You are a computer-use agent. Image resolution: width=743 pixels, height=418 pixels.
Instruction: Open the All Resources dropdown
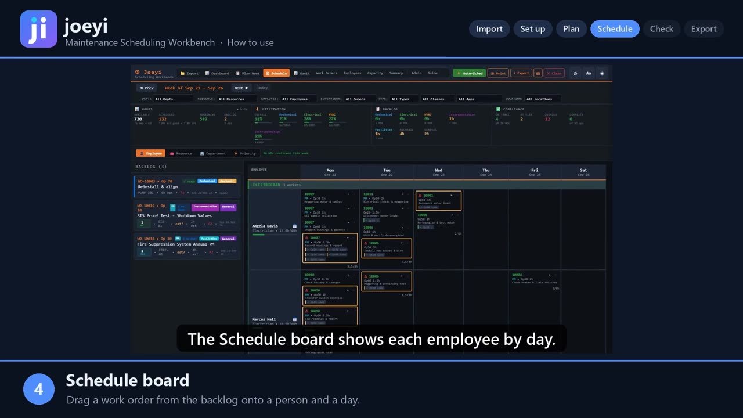[x=238, y=99]
